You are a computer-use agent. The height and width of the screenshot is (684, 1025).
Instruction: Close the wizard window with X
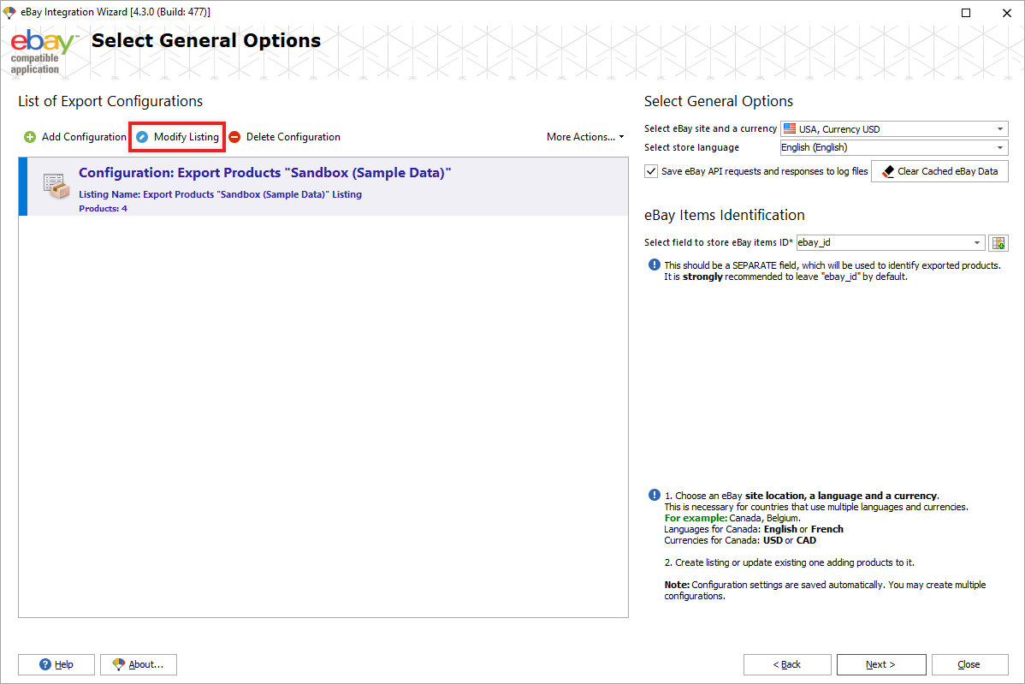1007,13
